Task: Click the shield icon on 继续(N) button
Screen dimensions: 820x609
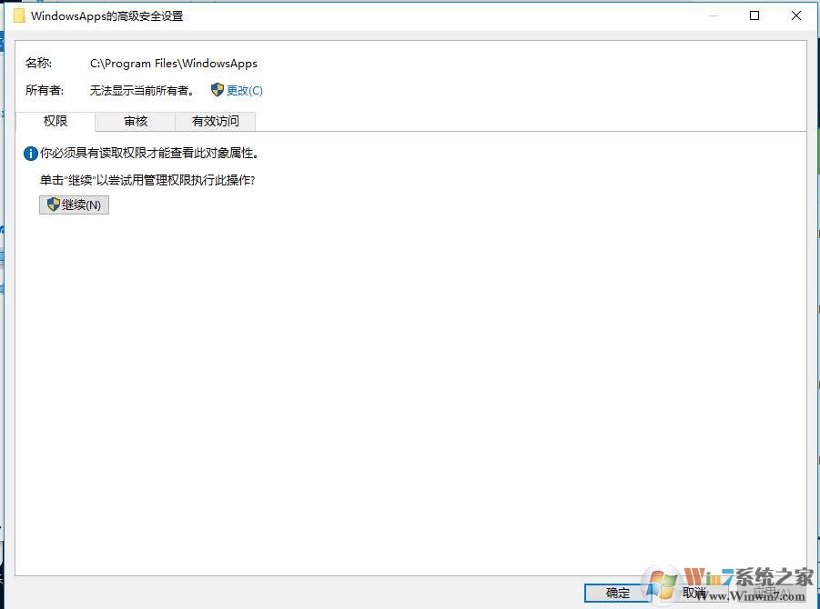Action: pyautogui.click(x=54, y=205)
